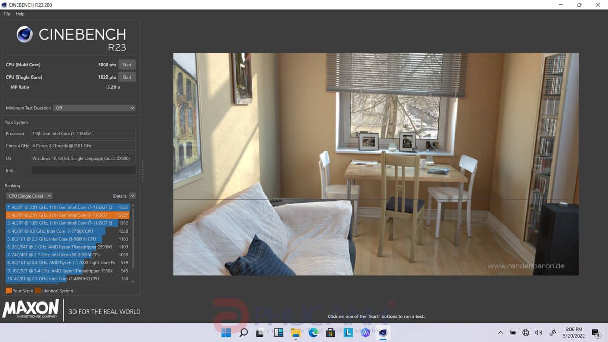Open Microsoft Store from the taskbar
This screenshot has height=342, width=608.
pyautogui.click(x=331, y=333)
